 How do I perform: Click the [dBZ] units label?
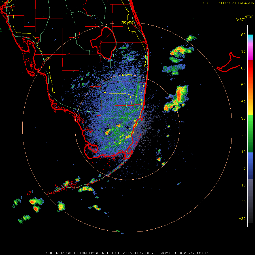(x=241, y=20)
